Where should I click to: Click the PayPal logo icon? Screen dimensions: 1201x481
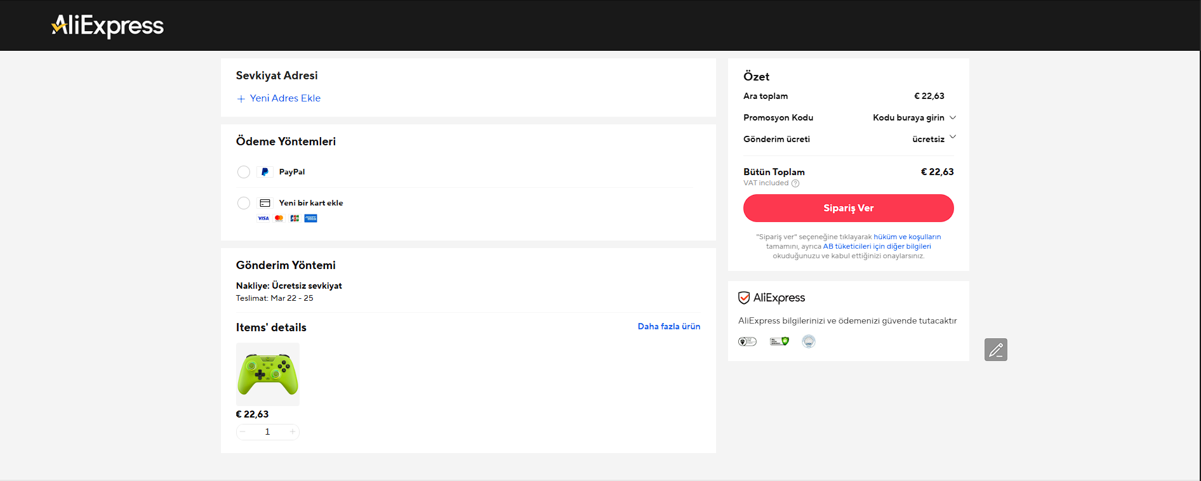click(265, 172)
